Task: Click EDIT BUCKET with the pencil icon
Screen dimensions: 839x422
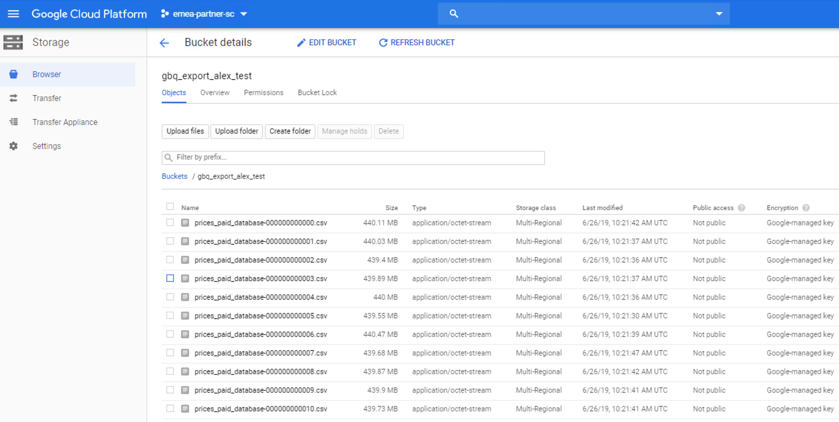Action: (327, 42)
